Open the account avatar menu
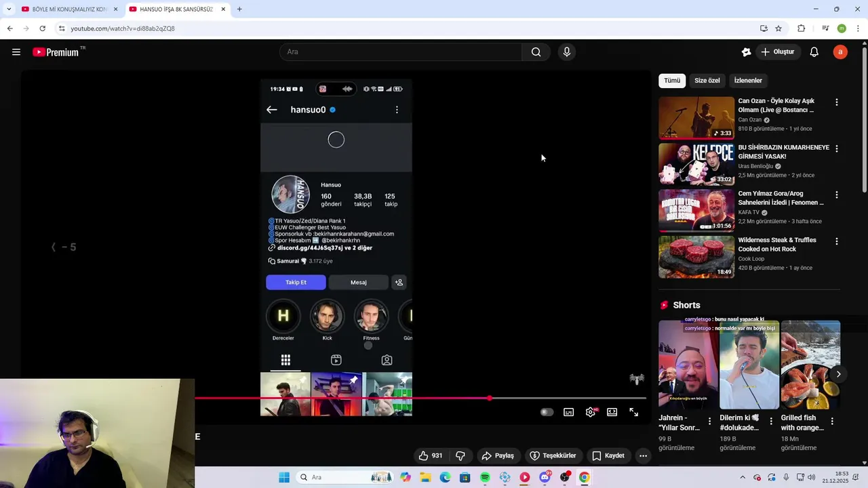The image size is (868, 488). [840, 52]
